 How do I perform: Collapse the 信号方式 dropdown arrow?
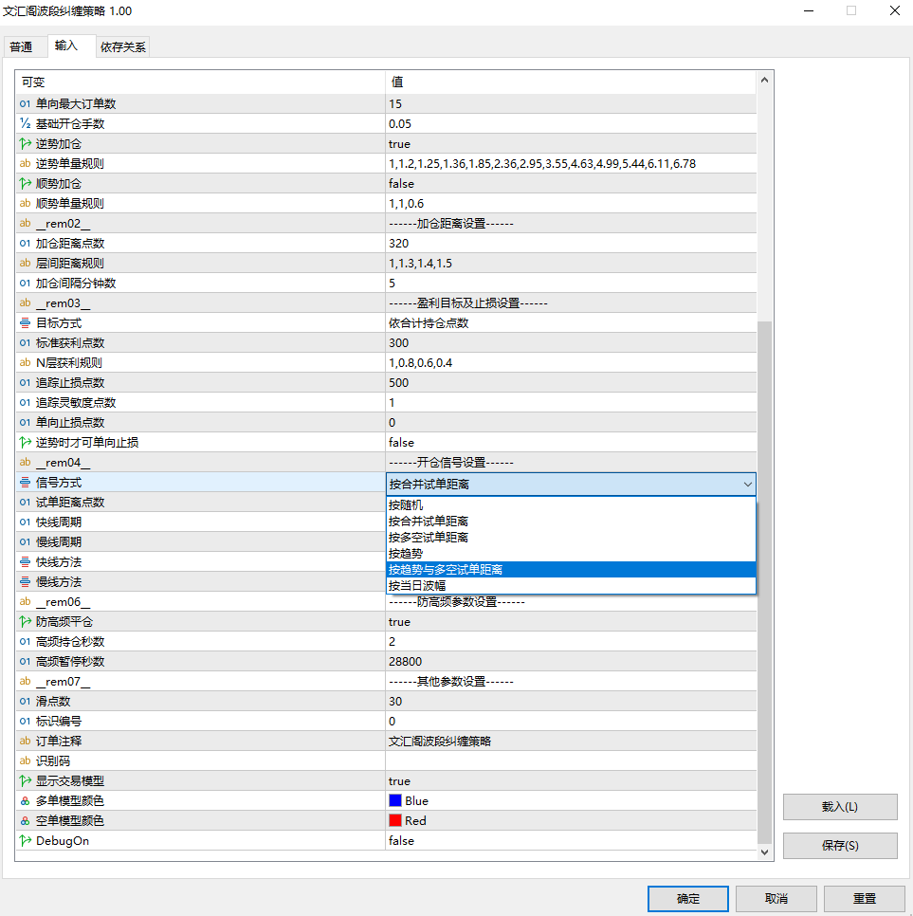click(747, 485)
